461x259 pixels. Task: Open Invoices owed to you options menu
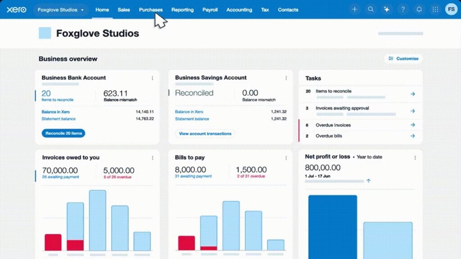(x=152, y=158)
